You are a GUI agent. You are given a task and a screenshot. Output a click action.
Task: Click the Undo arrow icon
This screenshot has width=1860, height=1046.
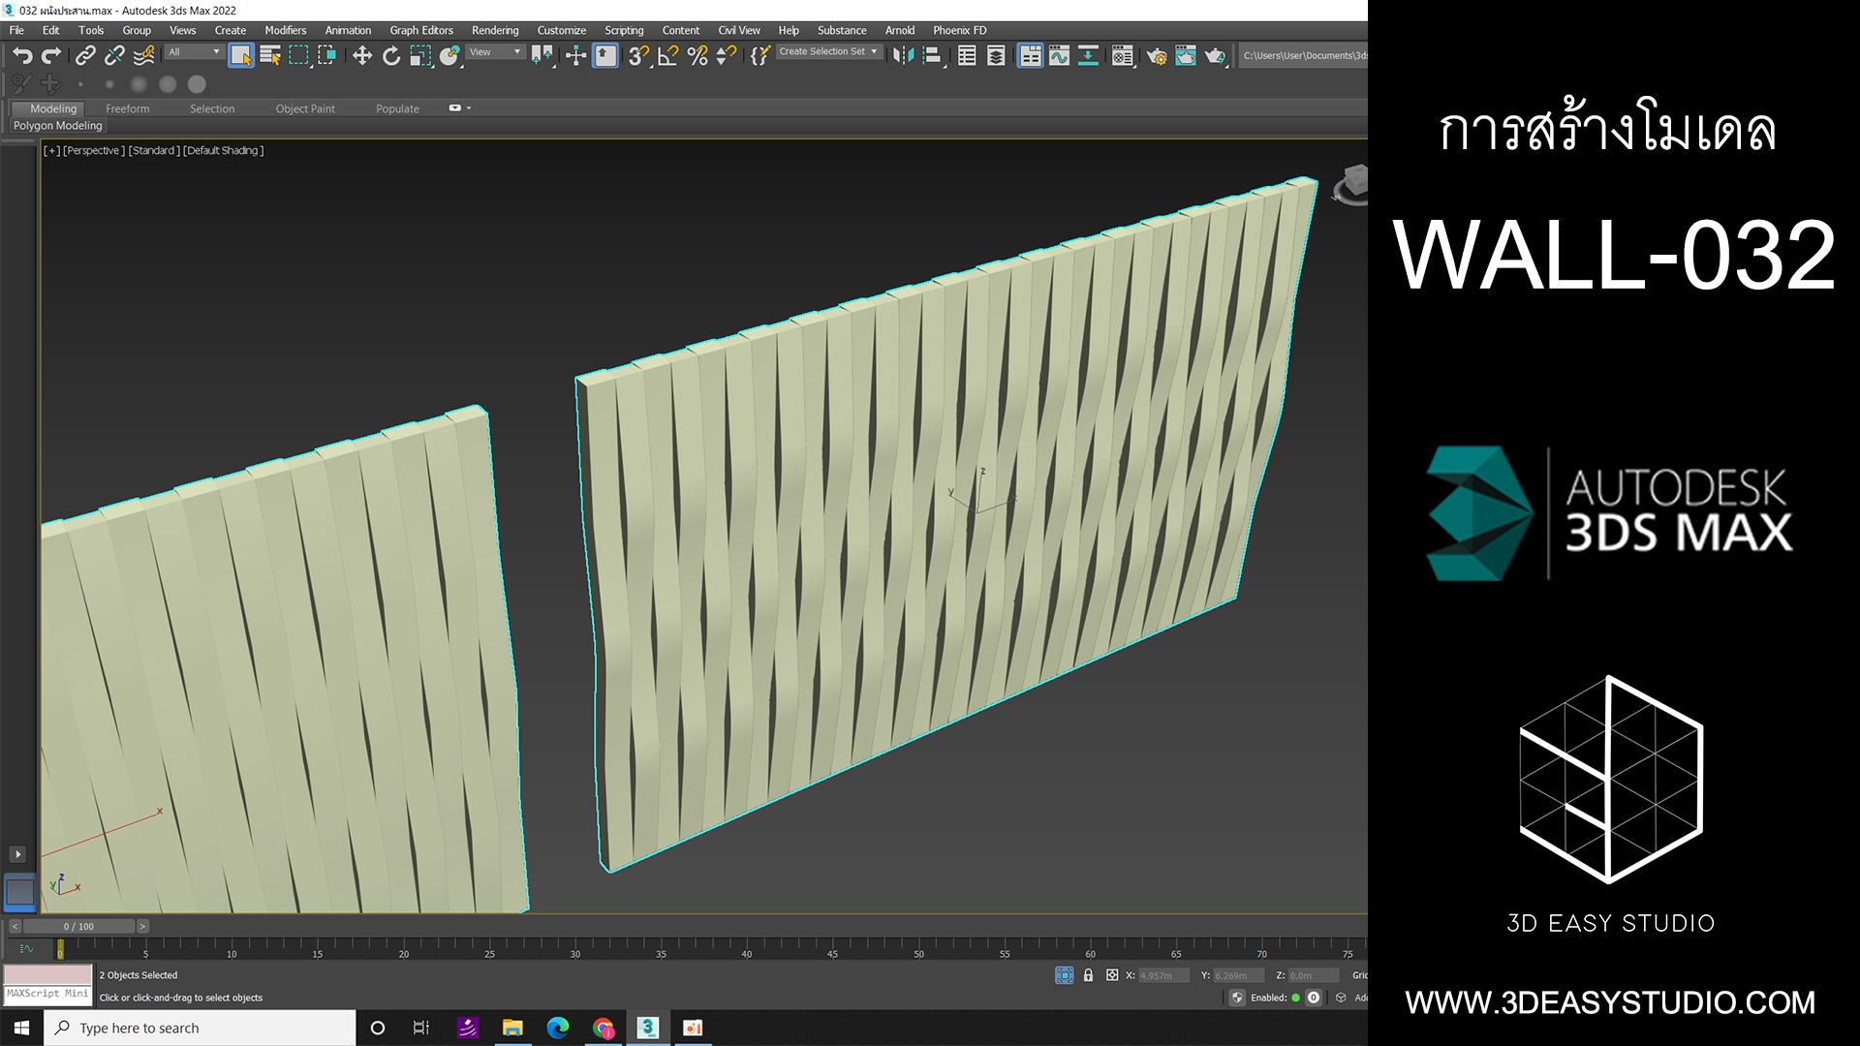click(22, 56)
